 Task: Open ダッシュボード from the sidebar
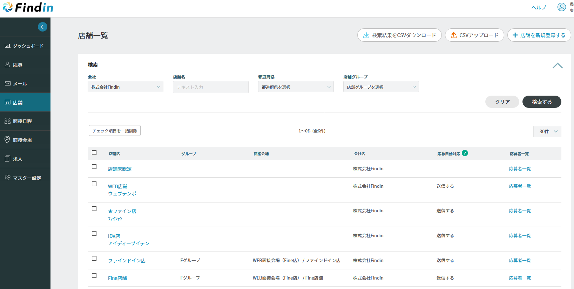pos(25,46)
